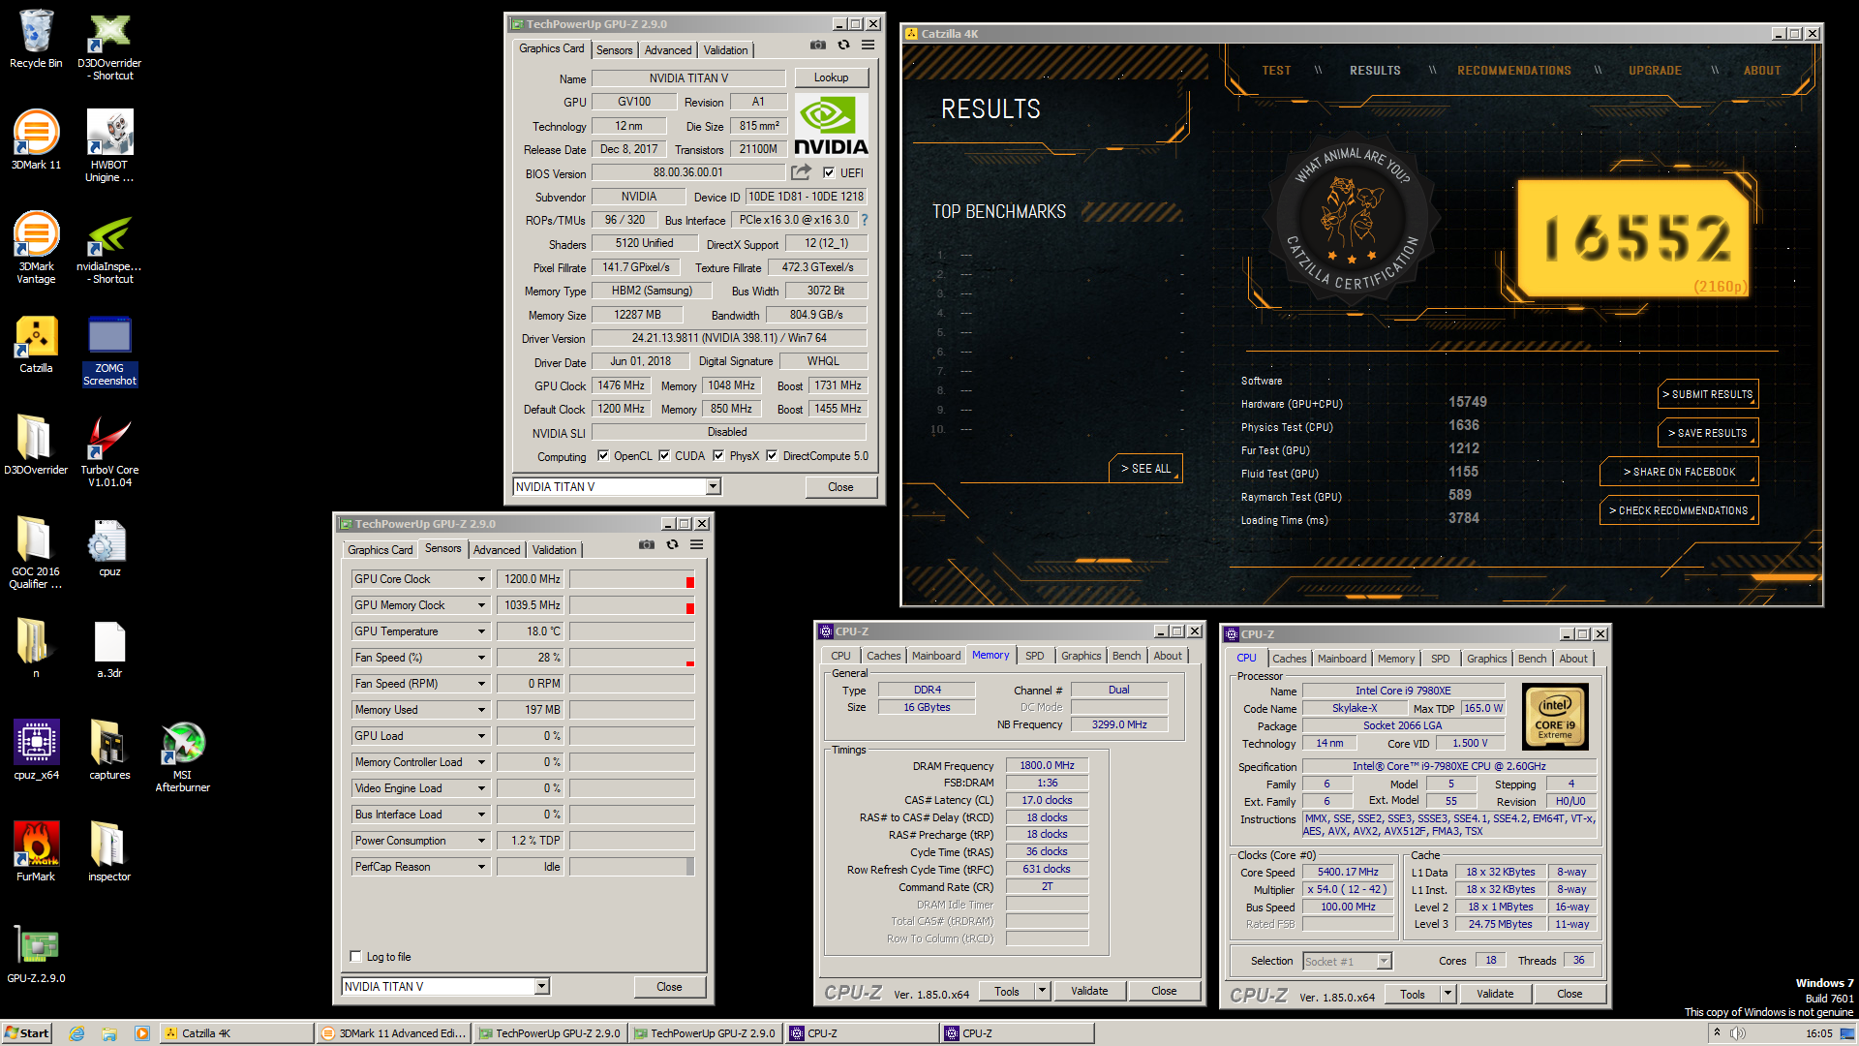Screen dimensions: 1859x1046
Task: Open the D3DOverrider Shortcut desktop icon
Action: (109, 46)
